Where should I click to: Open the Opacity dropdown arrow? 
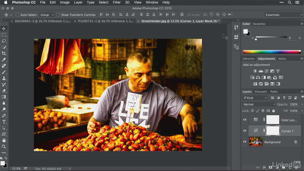click(x=302, y=104)
